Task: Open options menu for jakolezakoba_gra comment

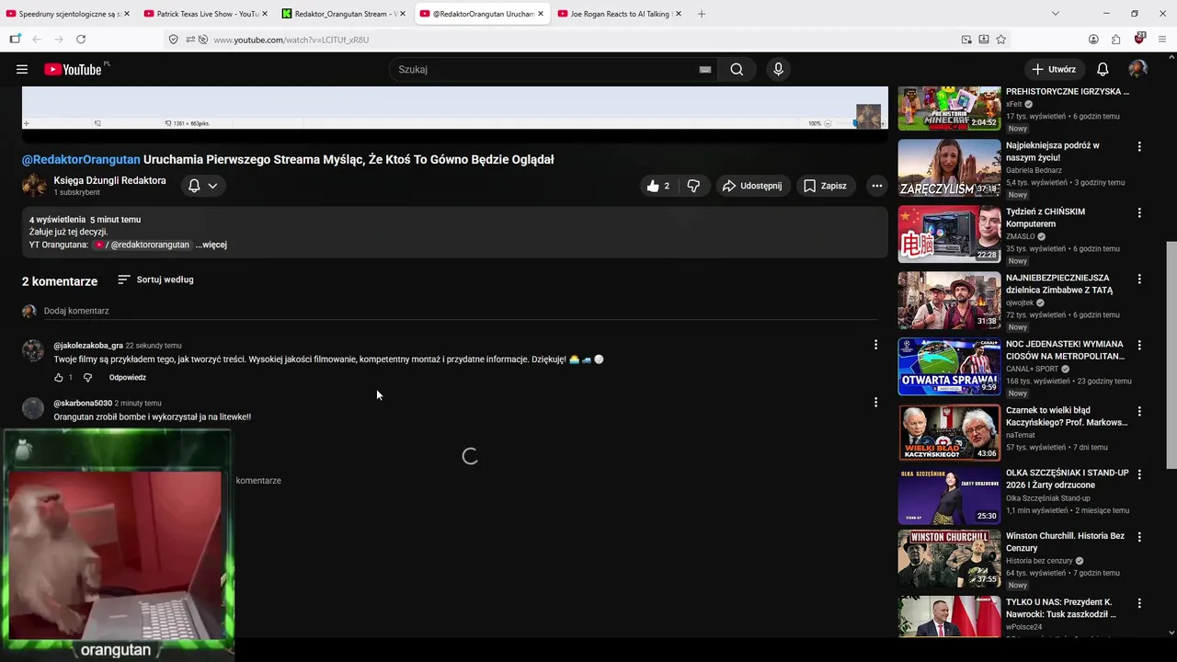Action: point(875,345)
